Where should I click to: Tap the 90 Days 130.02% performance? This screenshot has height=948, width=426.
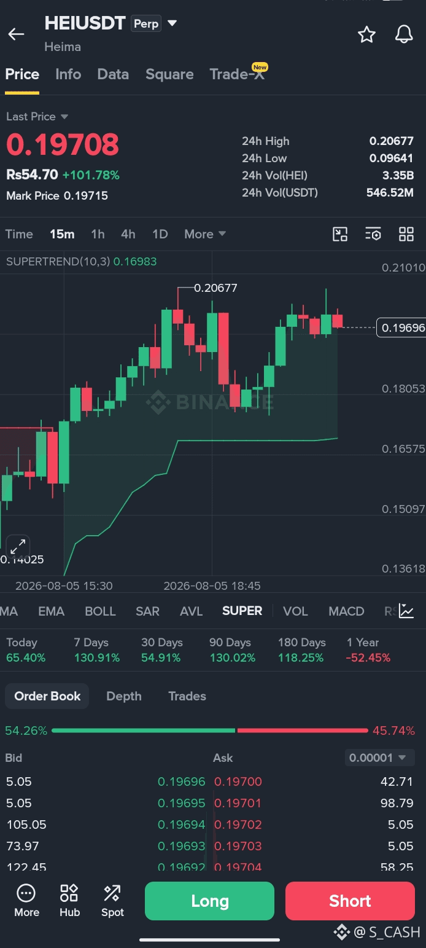pyautogui.click(x=232, y=650)
